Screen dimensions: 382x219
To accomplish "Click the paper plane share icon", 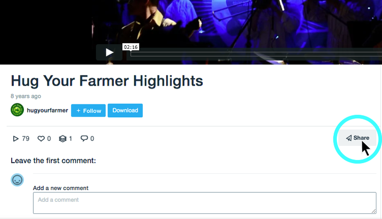I will [x=348, y=138].
